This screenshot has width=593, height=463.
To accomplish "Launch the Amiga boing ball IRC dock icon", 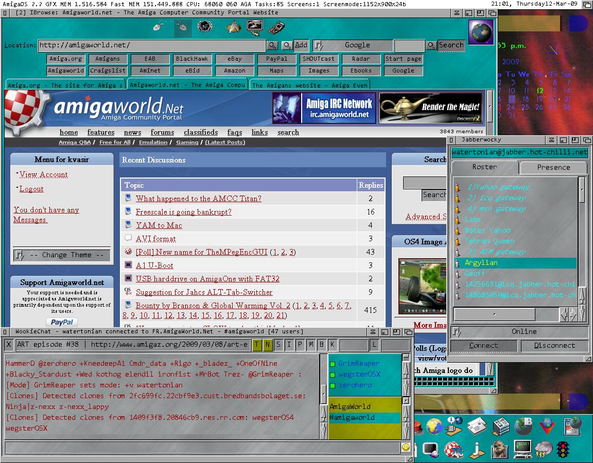I will coord(454,449).
